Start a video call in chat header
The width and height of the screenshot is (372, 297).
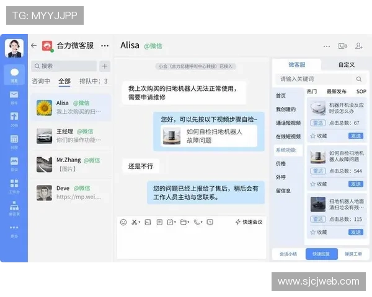tap(342, 46)
